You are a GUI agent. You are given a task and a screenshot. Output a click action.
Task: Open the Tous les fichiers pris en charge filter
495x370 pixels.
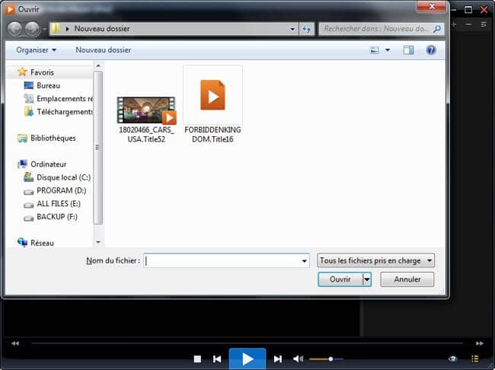click(375, 261)
